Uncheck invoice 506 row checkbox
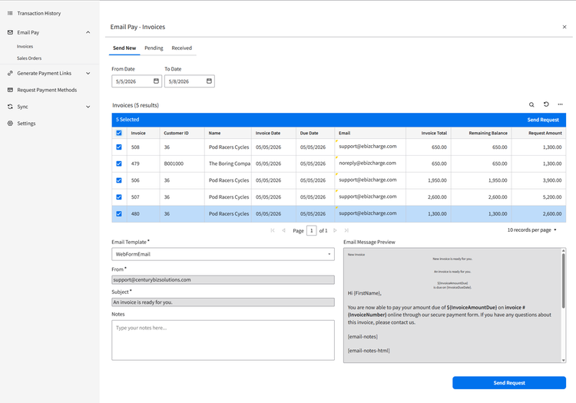Screen dimensions: 576x403 point(119,180)
